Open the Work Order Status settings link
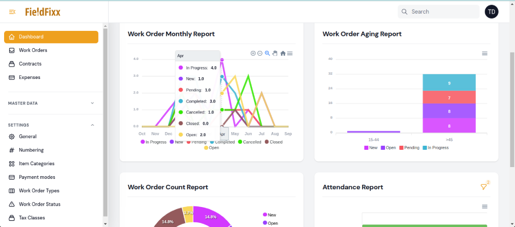The height and width of the screenshot is (227, 515). click(40, 204)
